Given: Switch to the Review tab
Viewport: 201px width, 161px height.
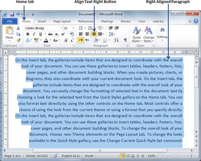Looking at the screenshot, I should pos(126,21).
